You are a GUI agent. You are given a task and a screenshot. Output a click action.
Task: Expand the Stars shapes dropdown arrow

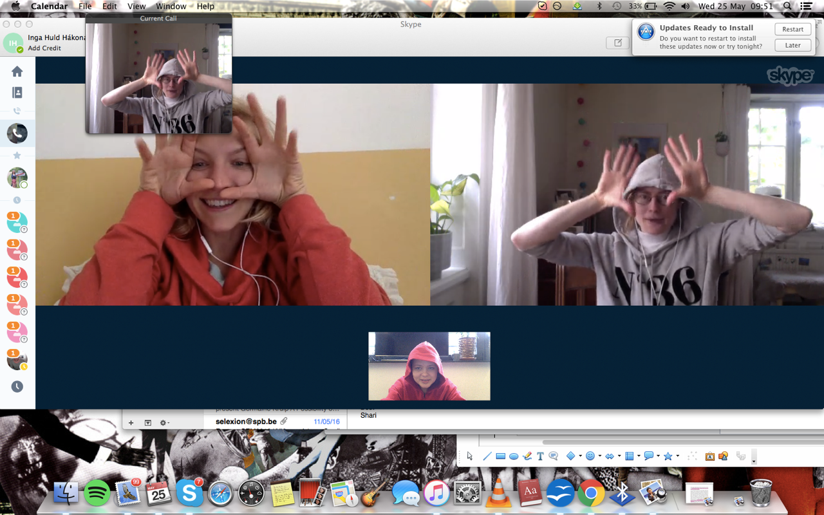click(678, 456)
